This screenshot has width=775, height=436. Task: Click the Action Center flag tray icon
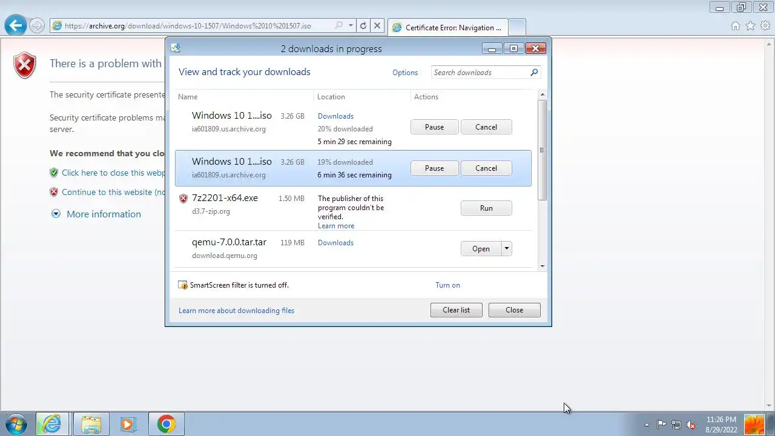pyautogui.click(x=661, y=424)
